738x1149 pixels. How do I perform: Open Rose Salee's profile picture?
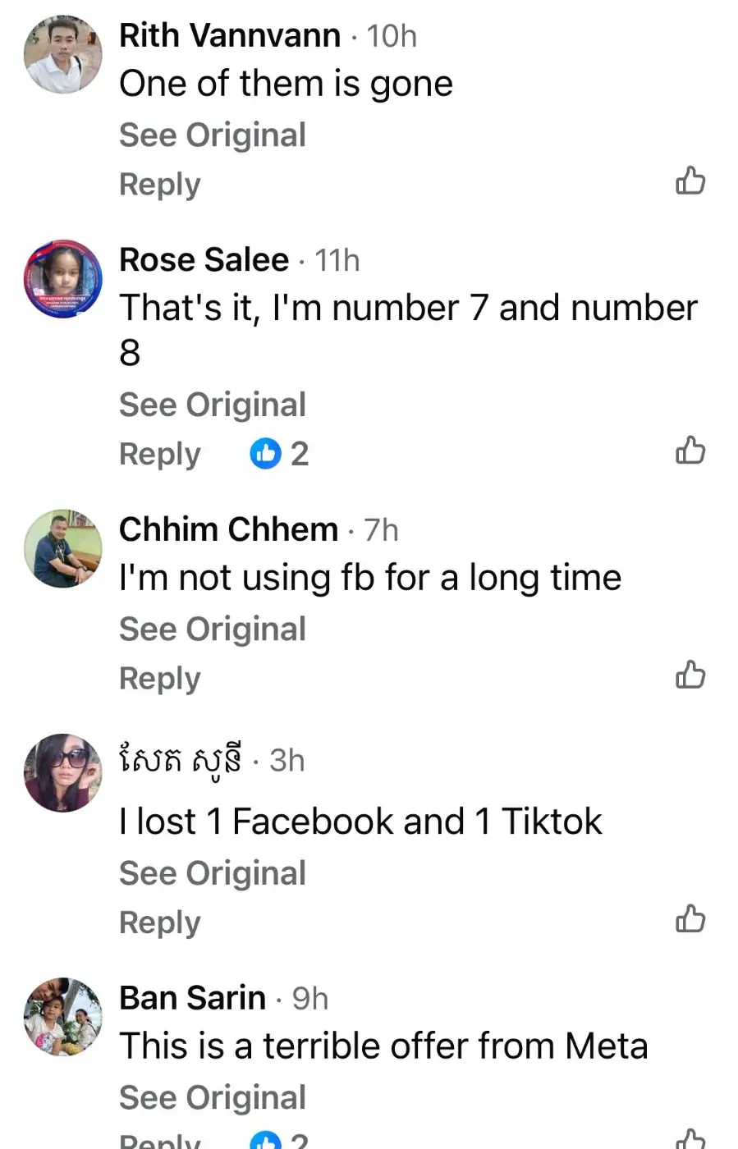(x=63, y=279)
